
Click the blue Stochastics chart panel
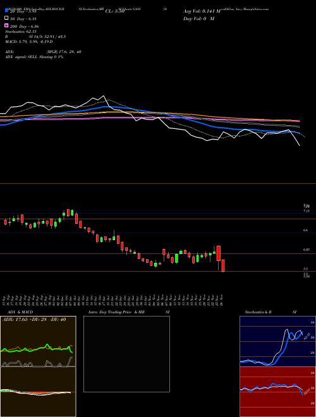click(277, 341)
